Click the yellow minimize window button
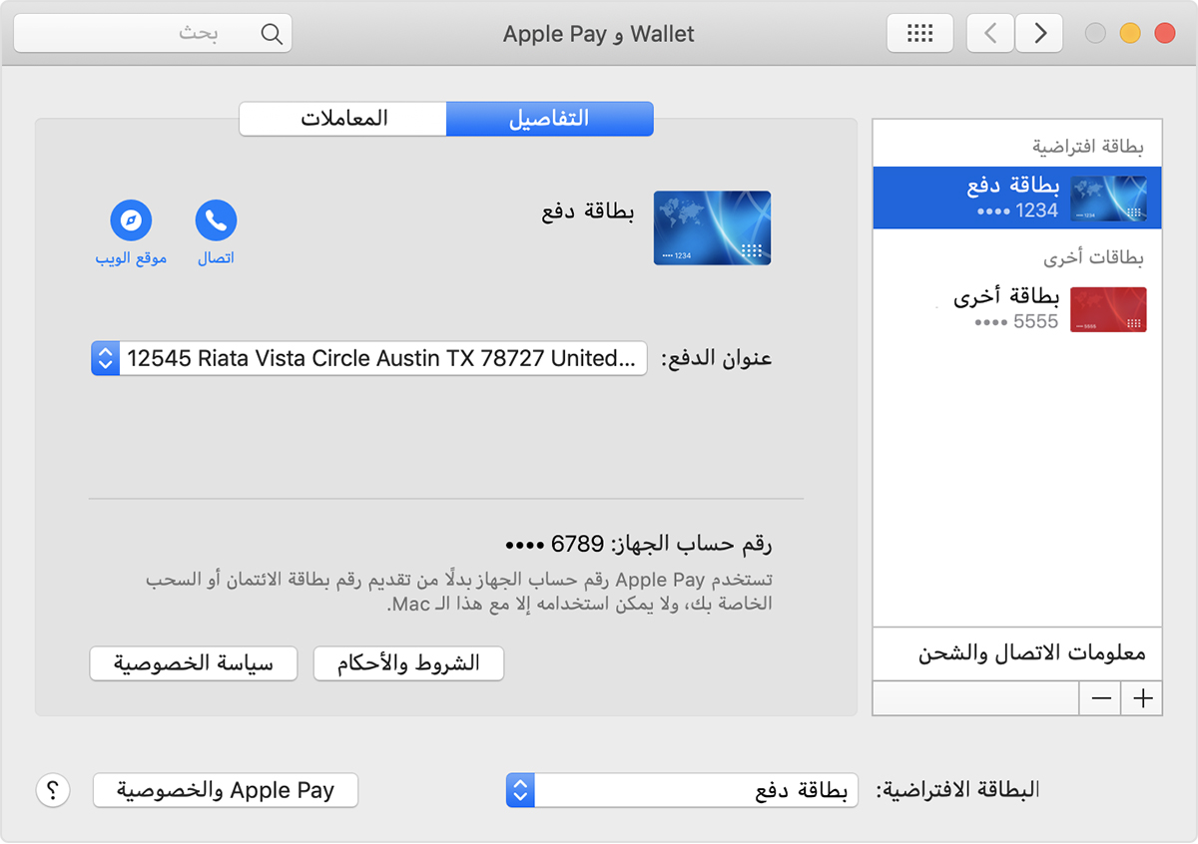Viewport: 1198px width, 844px height. pos(1130,33)
